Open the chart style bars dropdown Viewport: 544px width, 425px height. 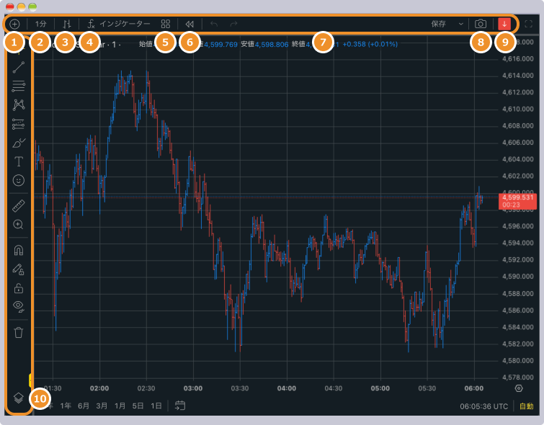click(x=67, y=24)
